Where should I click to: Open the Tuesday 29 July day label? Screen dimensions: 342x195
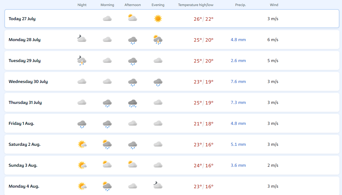pos(25,61)
